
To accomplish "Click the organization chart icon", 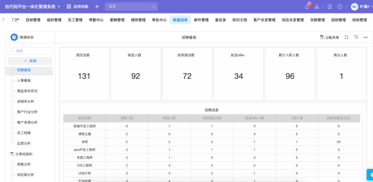I will point(317,7).
